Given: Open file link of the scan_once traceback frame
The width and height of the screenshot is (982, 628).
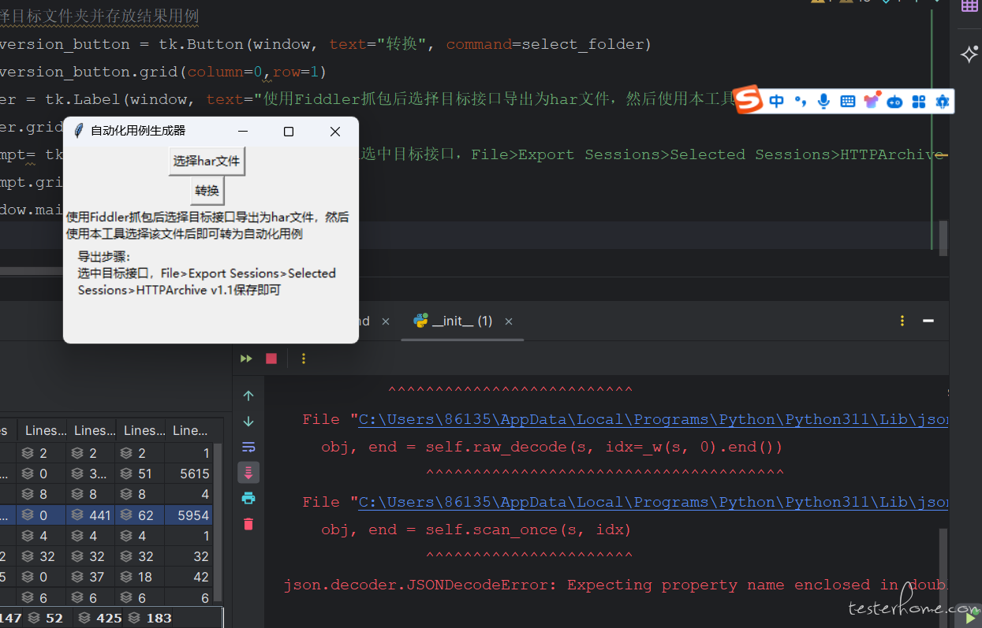Looking at the screenshot, I should point(653,502).
